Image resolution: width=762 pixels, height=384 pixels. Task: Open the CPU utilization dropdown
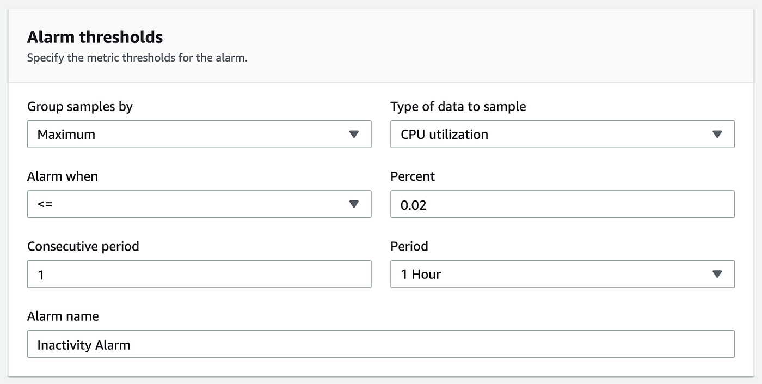click(550, 134)
